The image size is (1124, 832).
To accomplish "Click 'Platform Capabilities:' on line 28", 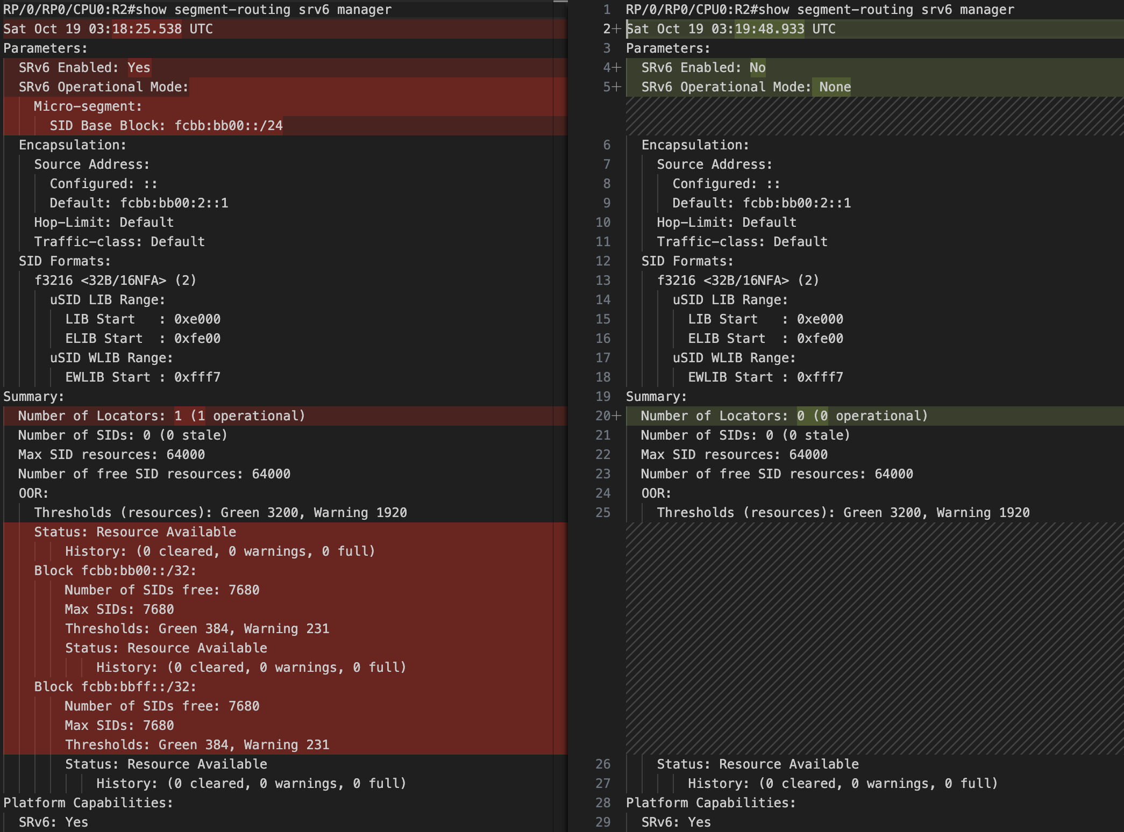I will 710,803.
